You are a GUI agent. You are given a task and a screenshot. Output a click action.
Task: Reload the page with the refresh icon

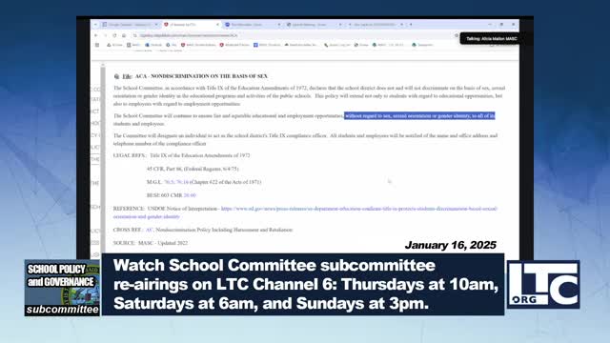(114, 35)
